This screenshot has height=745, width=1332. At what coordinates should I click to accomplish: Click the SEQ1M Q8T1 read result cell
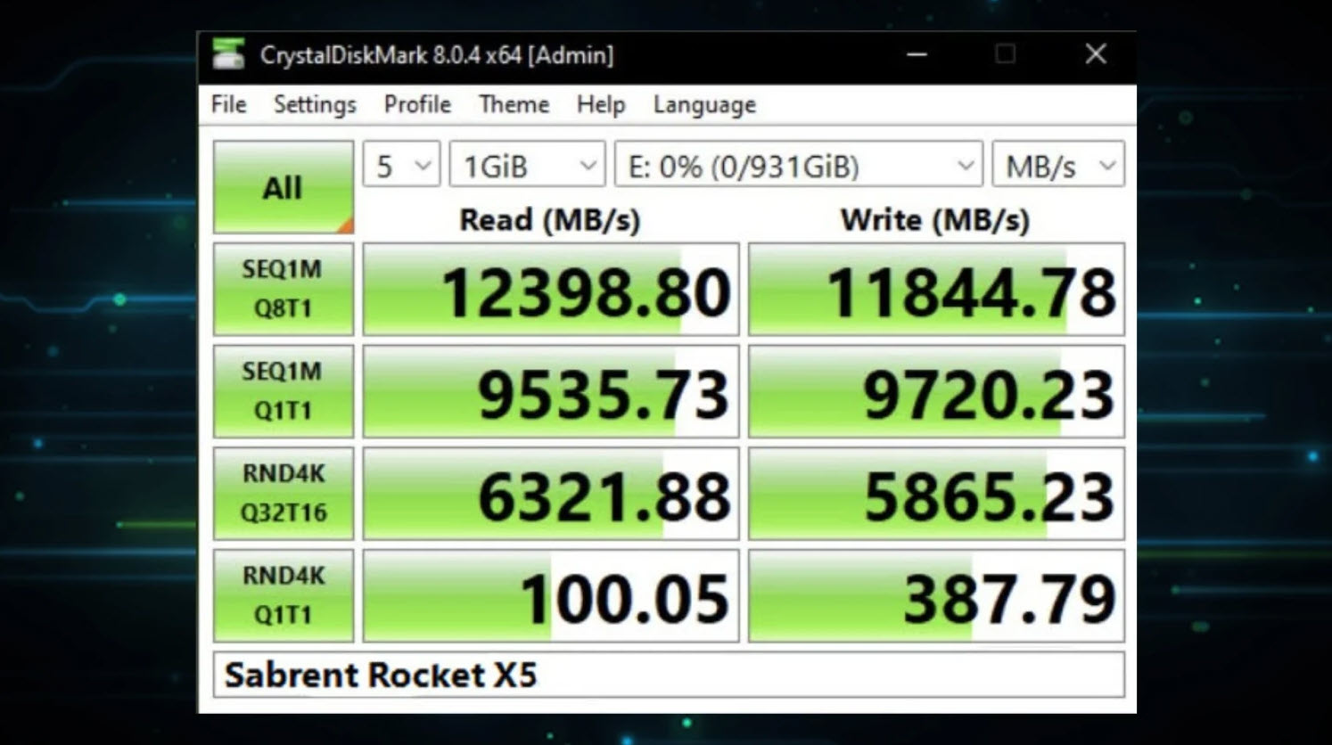tap(550, 288)
